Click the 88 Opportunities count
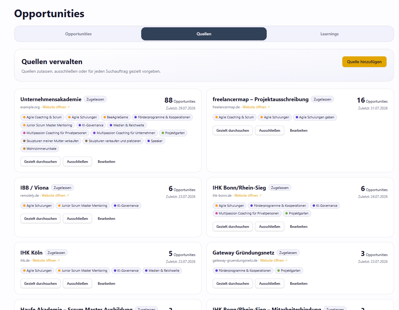 [180, 101]
